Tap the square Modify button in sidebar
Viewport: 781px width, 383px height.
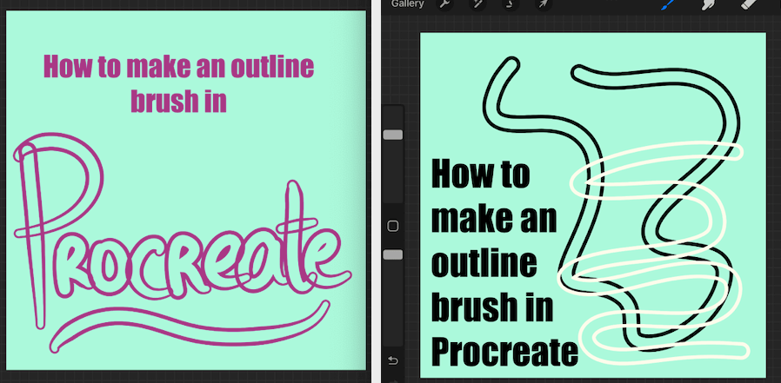click(x=392, y=227)
